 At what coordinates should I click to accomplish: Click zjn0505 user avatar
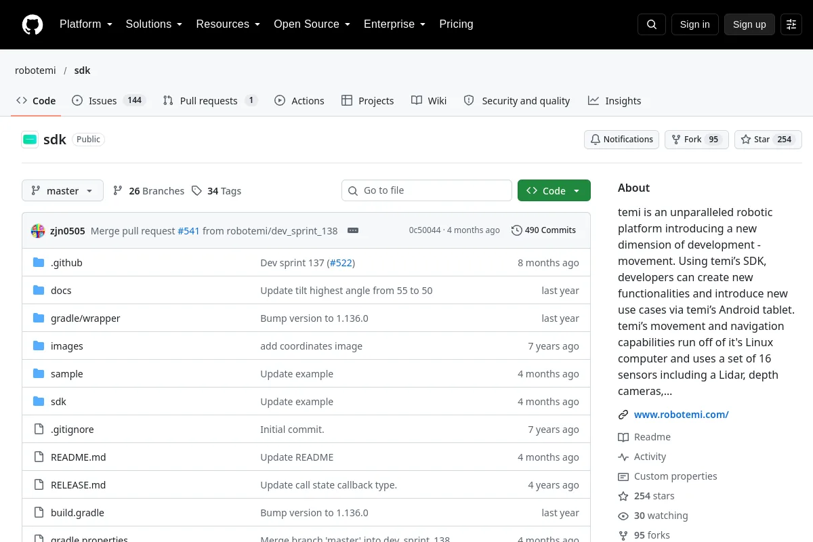38,230
